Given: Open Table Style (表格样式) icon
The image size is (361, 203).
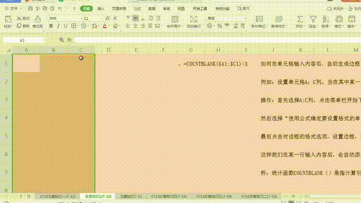Looking at the screenshot, I should (x=279, y=19).
